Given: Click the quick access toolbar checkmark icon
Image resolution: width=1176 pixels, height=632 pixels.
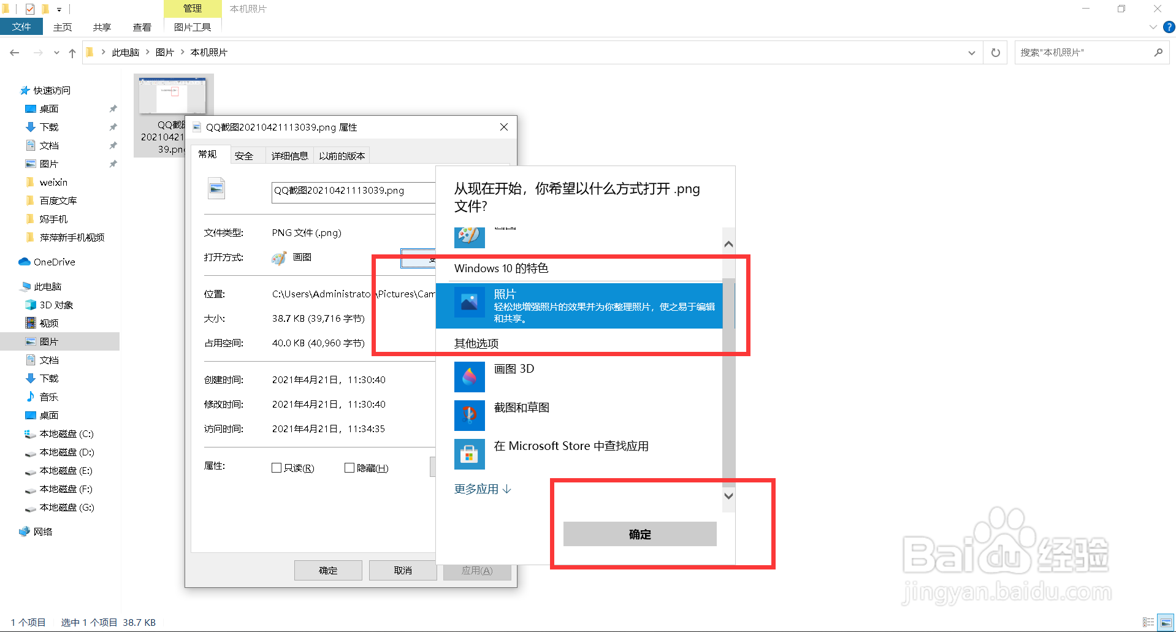Looking at the screenshot, I should point(30,9).
